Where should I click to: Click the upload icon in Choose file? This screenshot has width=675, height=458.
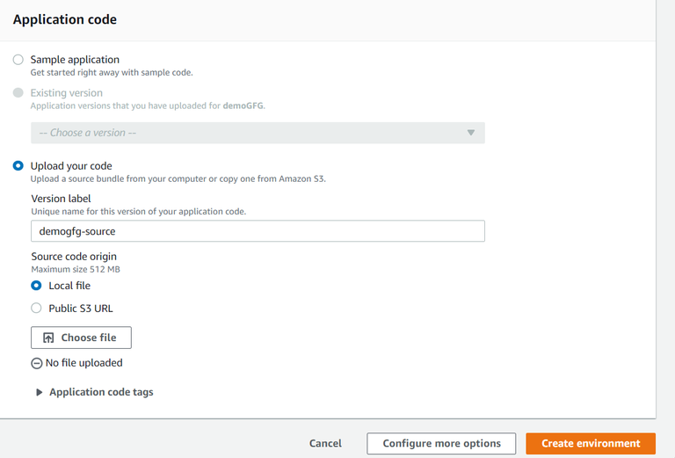48,338
